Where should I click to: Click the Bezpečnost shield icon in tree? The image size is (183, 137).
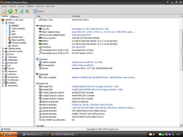[x=6, y=77]
